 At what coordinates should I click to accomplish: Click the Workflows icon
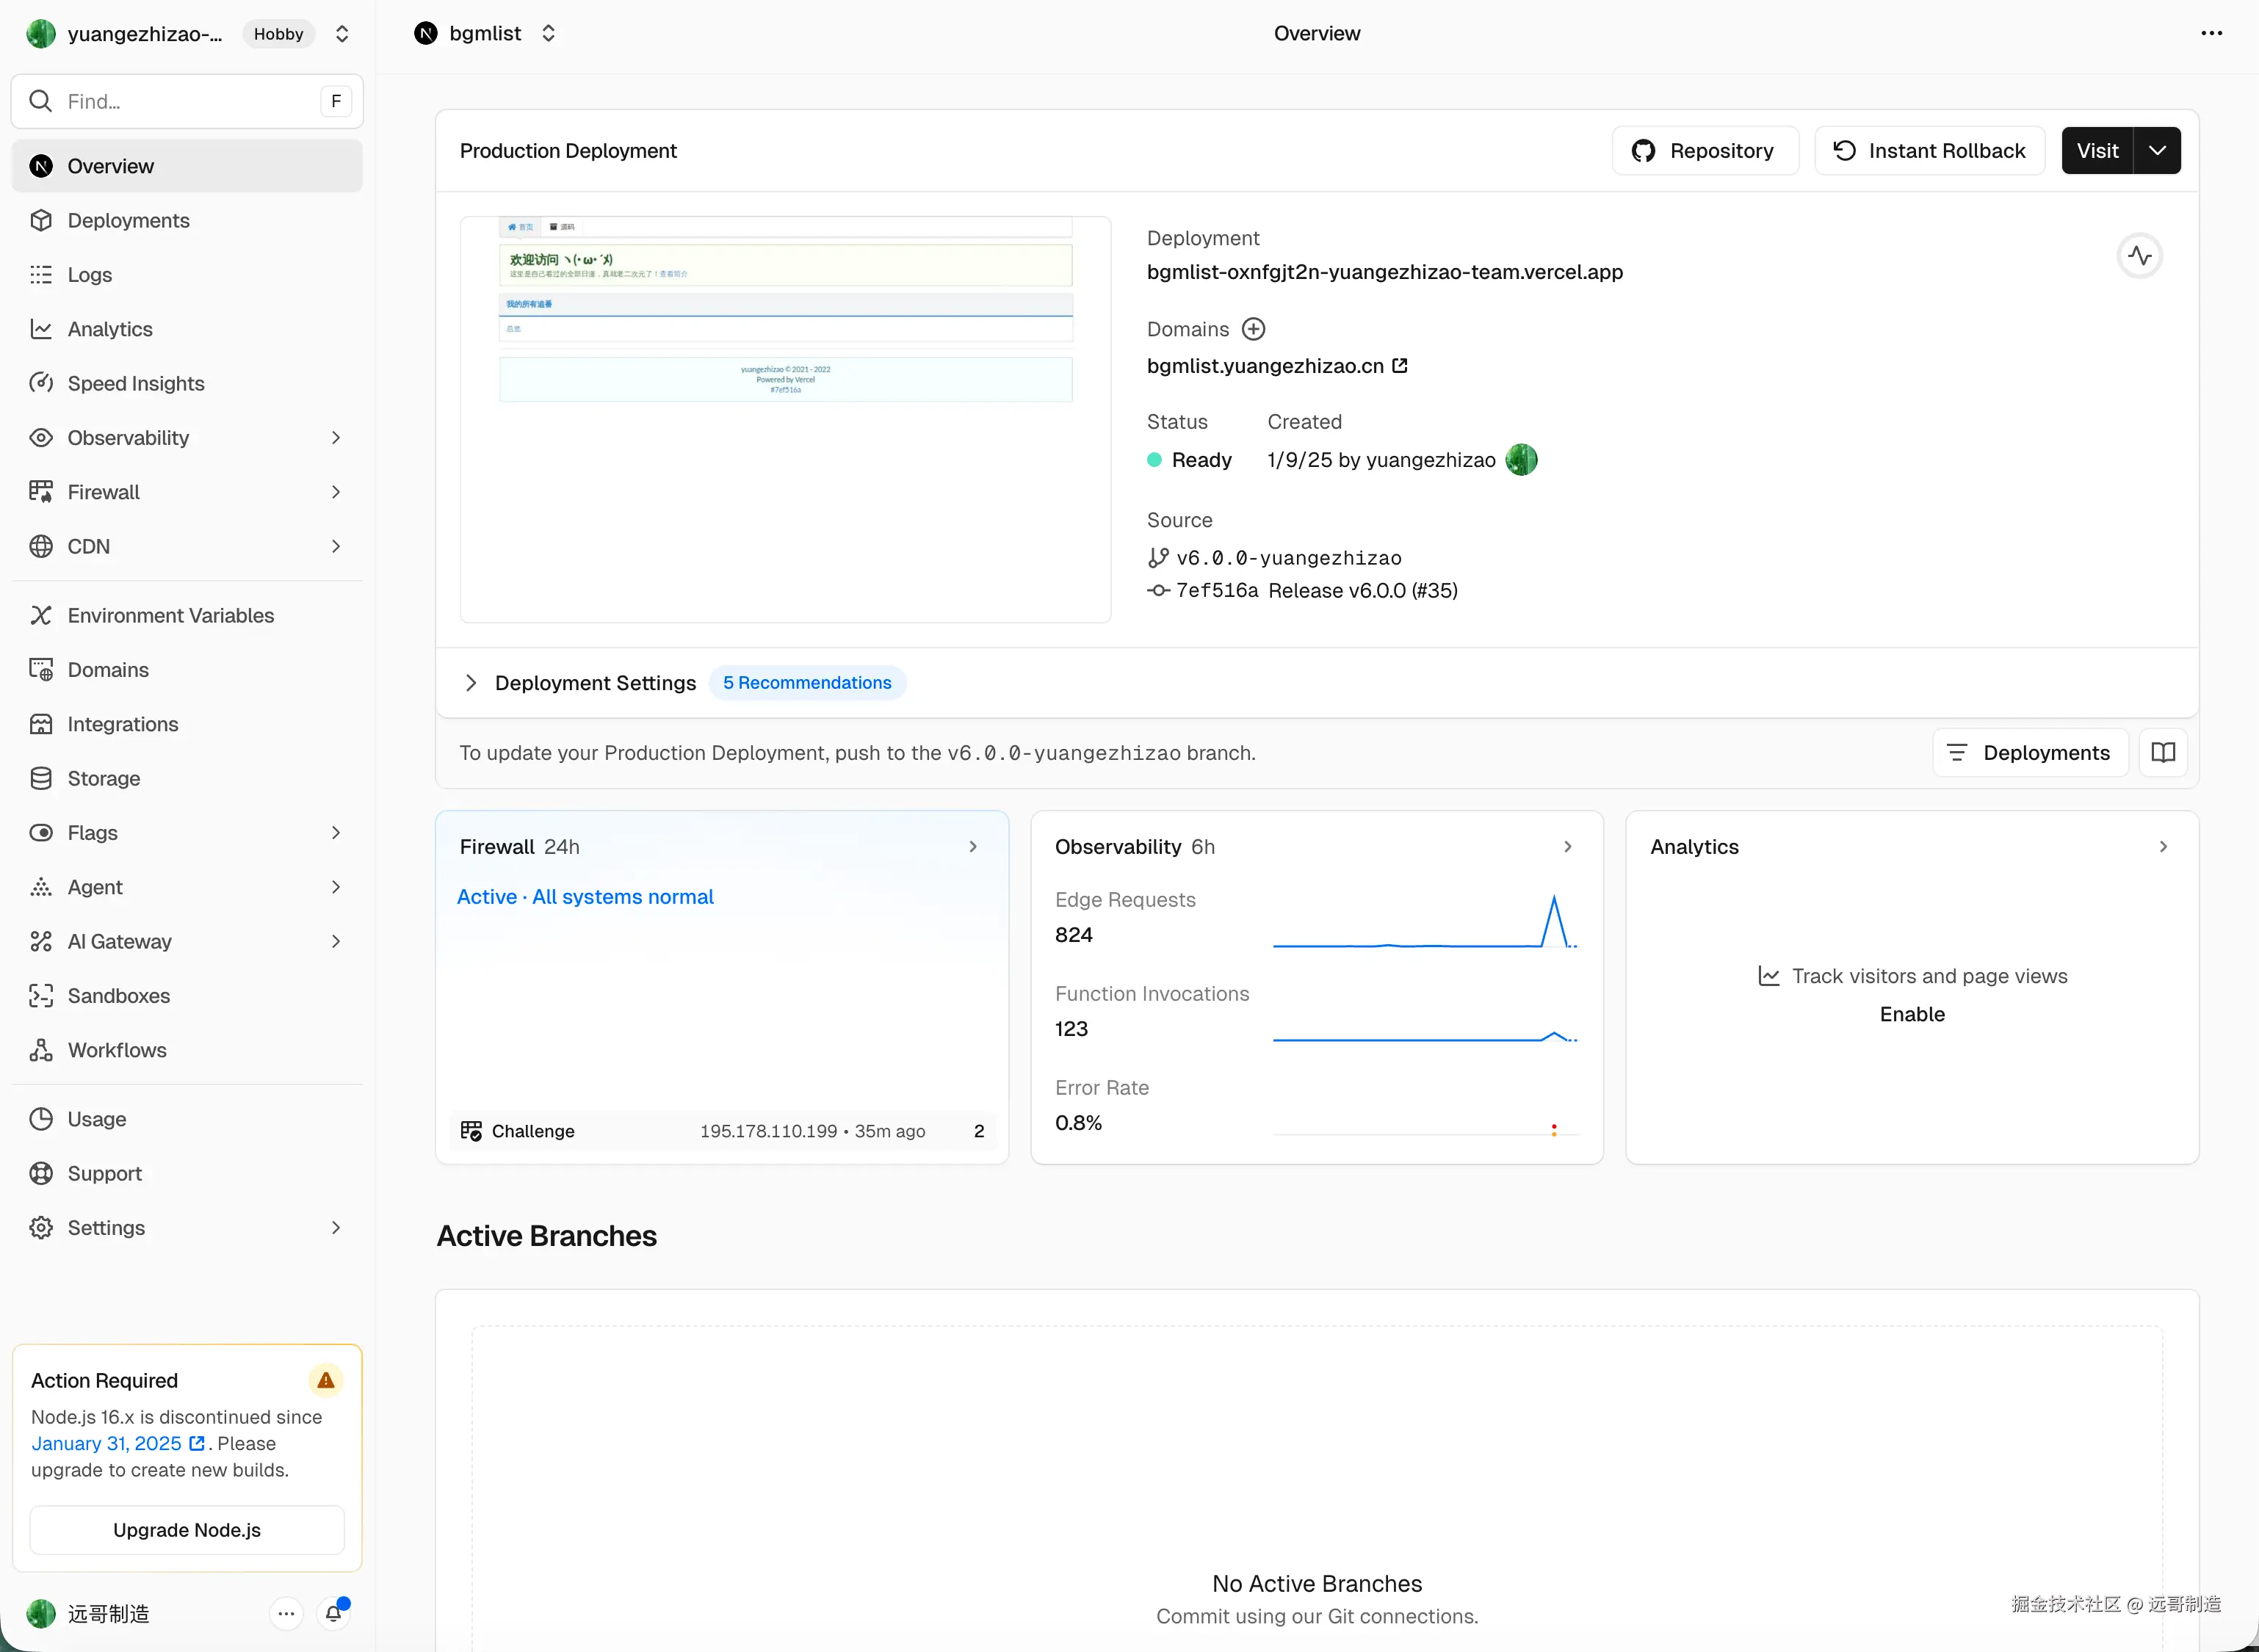pyautogui.click(x=41, y=1050)
